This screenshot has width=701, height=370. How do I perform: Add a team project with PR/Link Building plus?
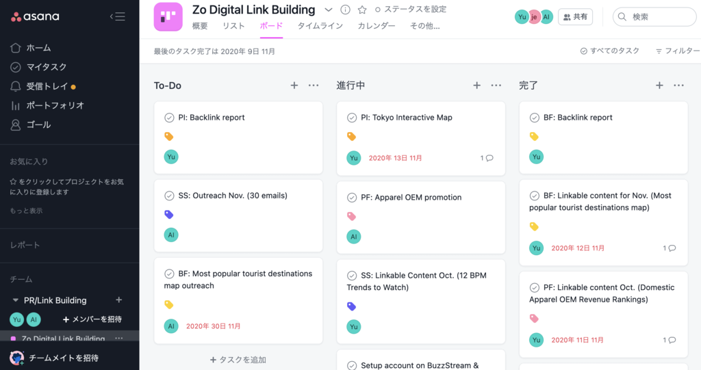pos(118,300)
